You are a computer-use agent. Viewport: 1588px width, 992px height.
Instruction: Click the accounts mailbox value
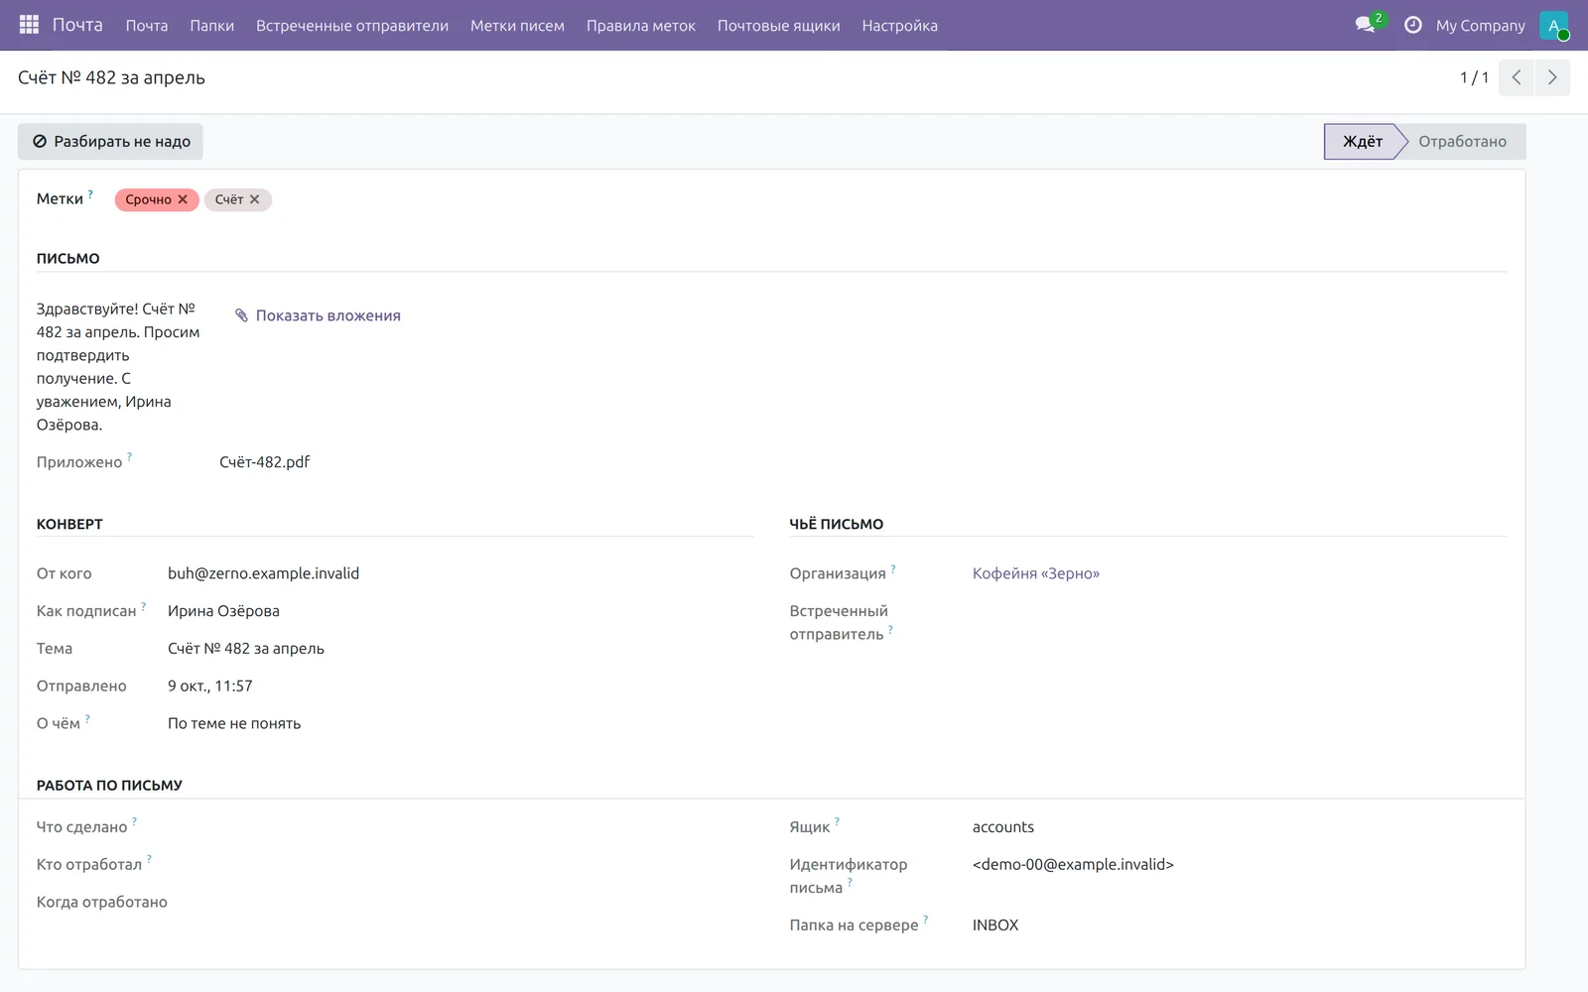tap(1003, 827)
